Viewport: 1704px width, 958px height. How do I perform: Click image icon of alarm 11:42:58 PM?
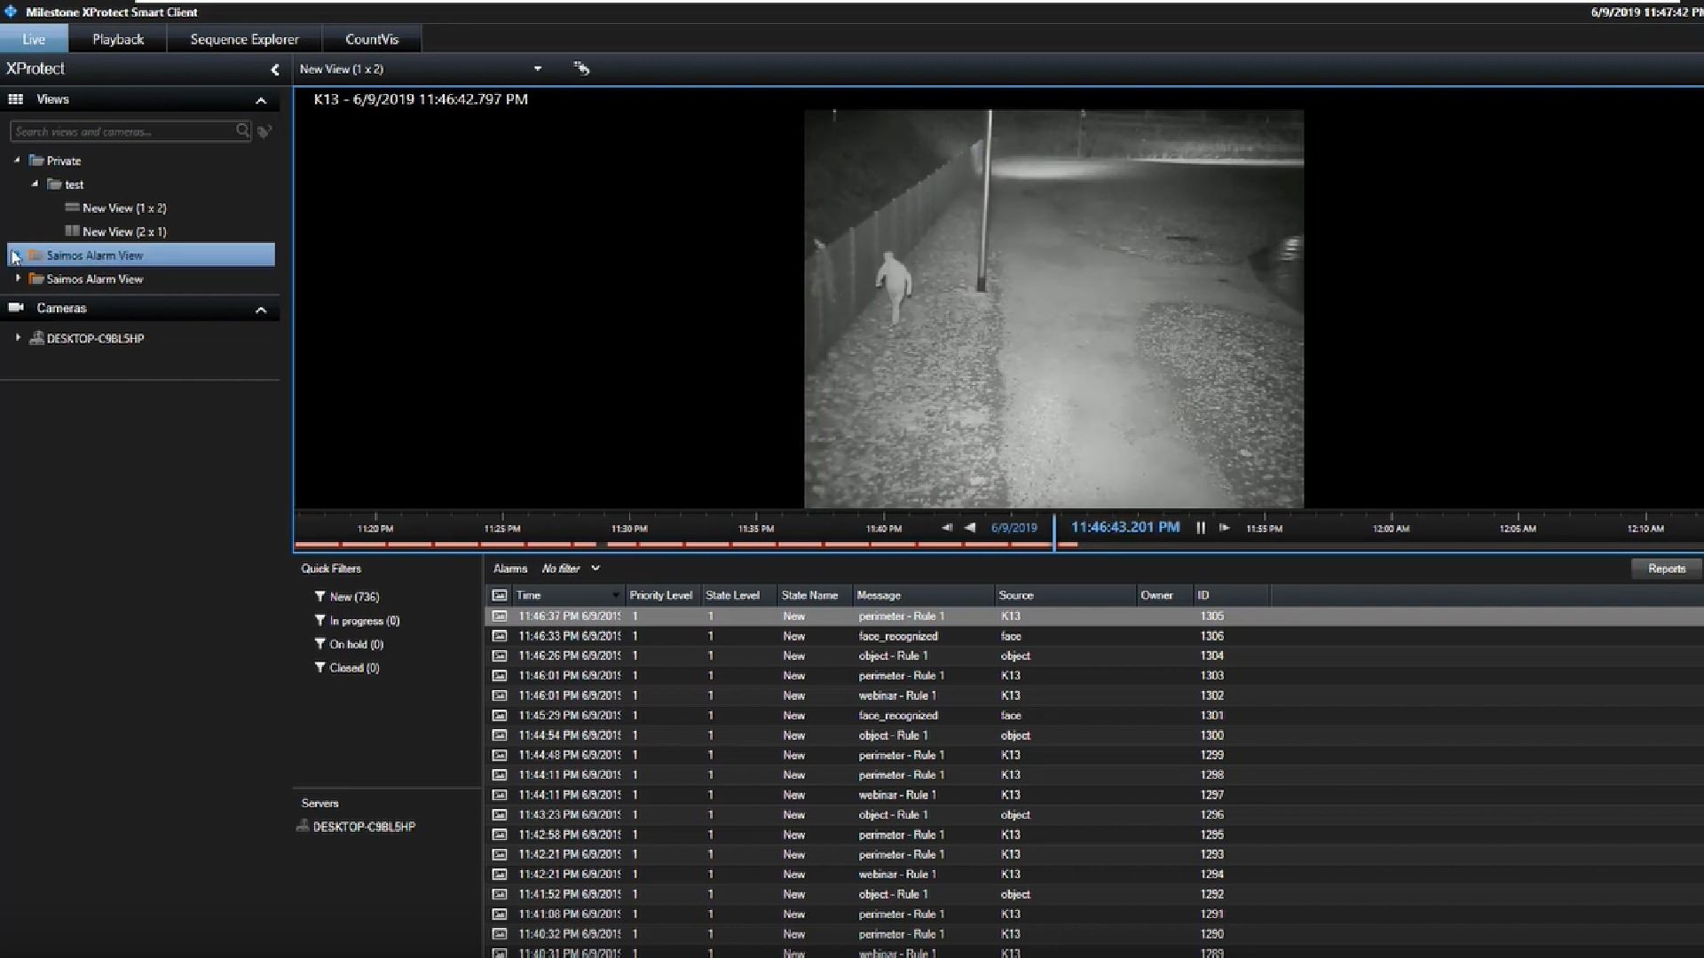500,835
